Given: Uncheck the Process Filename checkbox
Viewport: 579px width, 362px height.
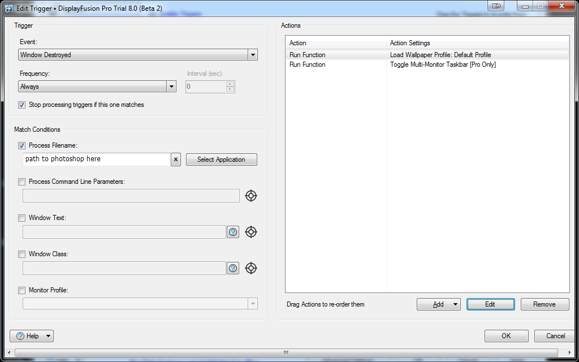Looking at the screenshot, I should [22, 145].
